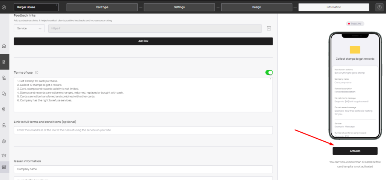Open the home icon in sidebar
Viewport: 386px width, 180px height.
(4, 46)
